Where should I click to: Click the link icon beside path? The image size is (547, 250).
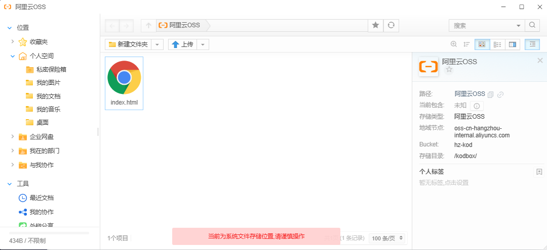click(x=500, y=94)
